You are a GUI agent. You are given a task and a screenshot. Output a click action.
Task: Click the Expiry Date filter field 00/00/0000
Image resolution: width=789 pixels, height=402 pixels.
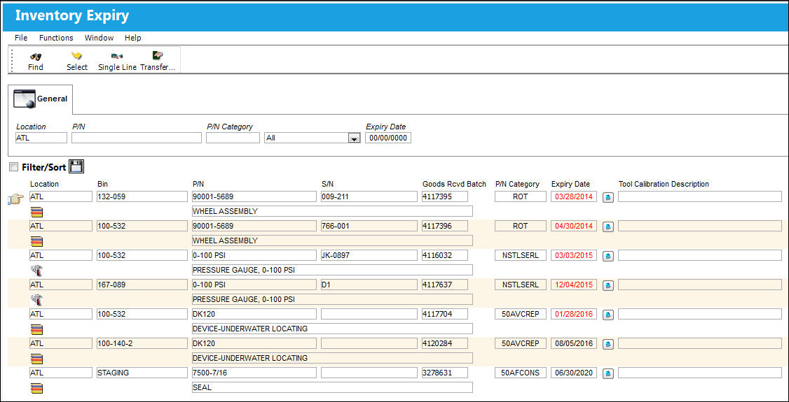click(x=388, y=138)
